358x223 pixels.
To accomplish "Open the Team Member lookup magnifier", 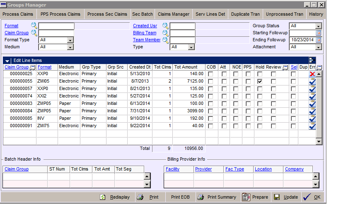I will click(x=165, y=40).
